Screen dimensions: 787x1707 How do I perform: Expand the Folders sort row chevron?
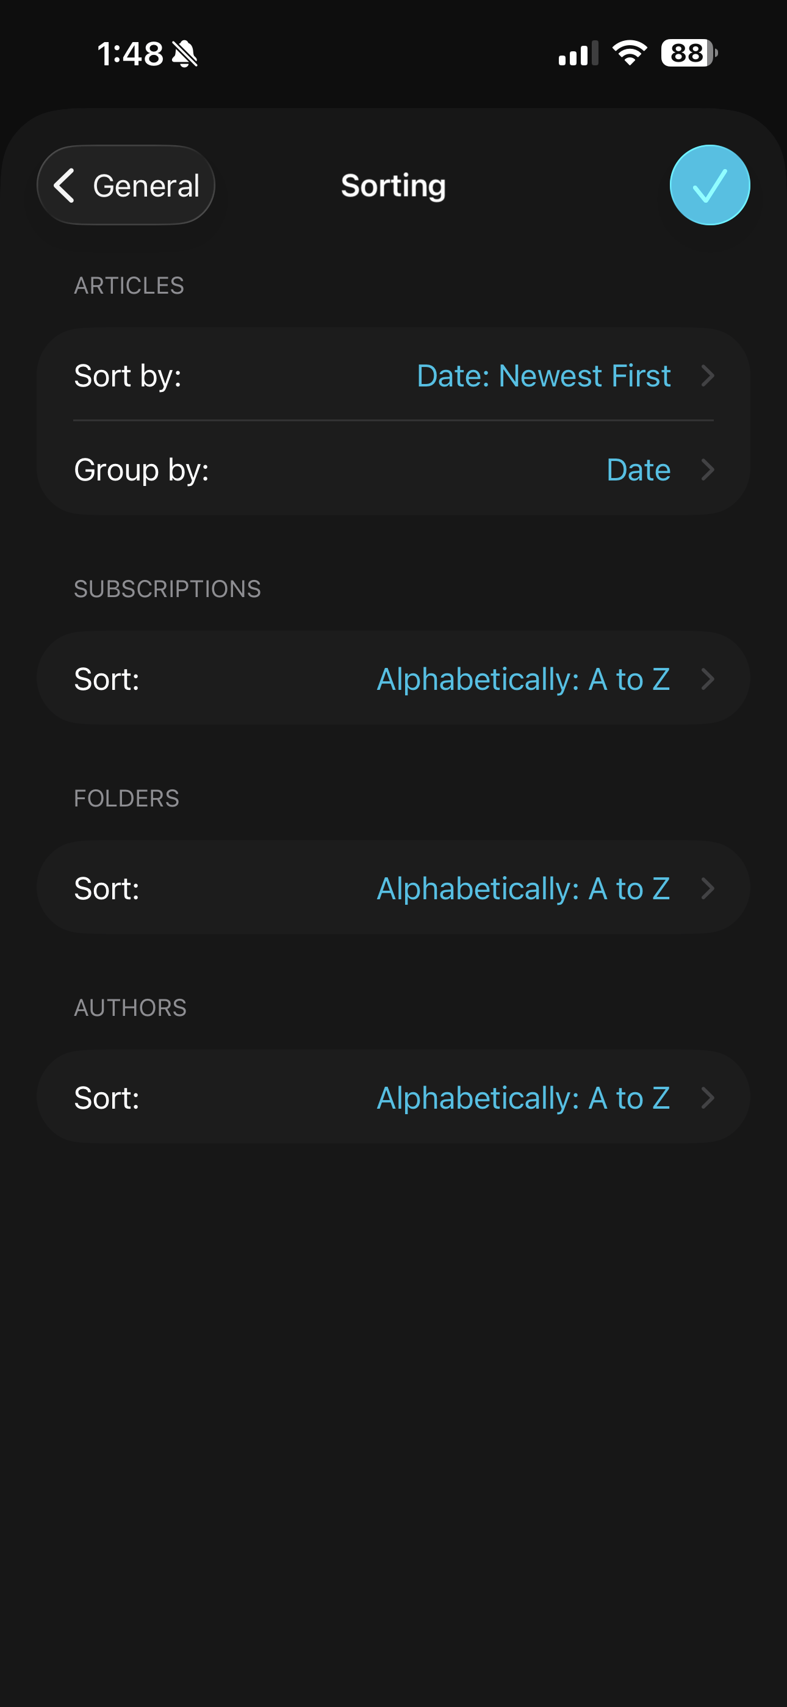[708, 889]
